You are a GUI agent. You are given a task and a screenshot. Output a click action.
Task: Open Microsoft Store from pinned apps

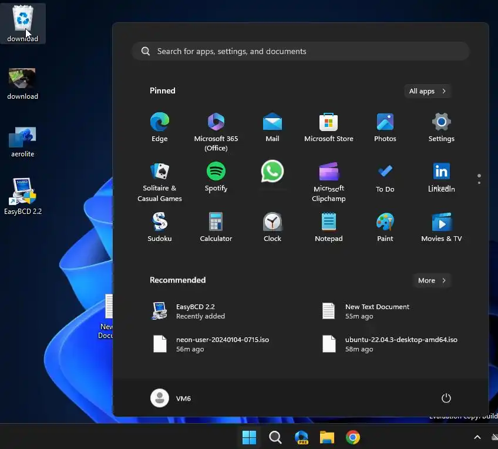(x=328, y=127)
